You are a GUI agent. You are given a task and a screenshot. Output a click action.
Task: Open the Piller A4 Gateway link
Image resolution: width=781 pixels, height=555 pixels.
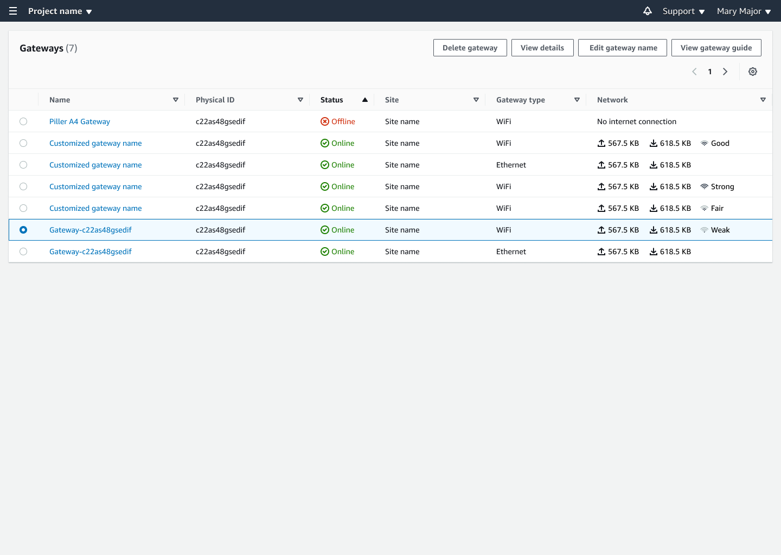click(x=79, y=121)
